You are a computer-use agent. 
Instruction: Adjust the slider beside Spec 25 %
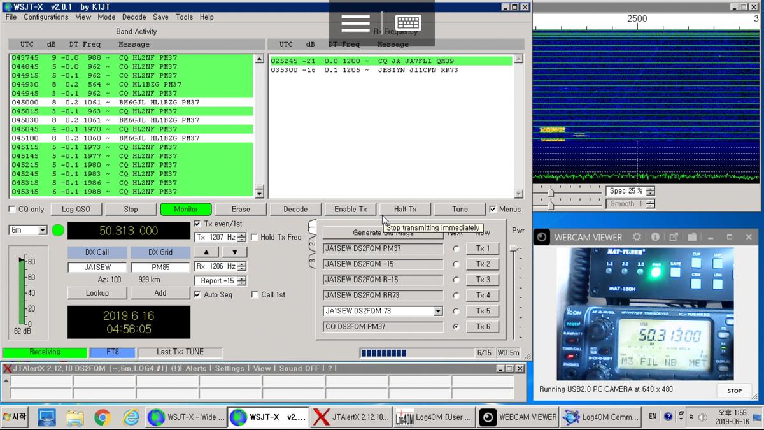click(551, 191)
